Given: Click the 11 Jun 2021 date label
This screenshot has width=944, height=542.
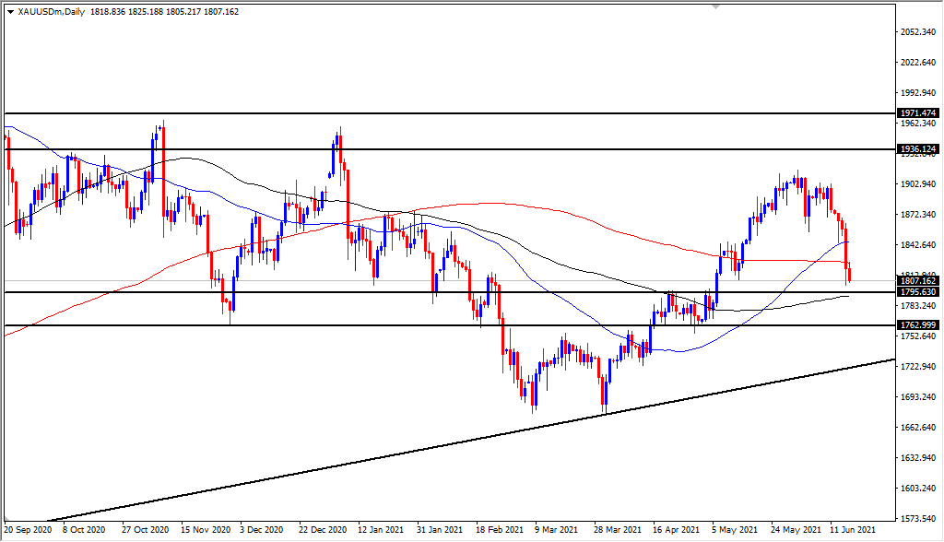Looking at the screenshot, I should (853, 530).
